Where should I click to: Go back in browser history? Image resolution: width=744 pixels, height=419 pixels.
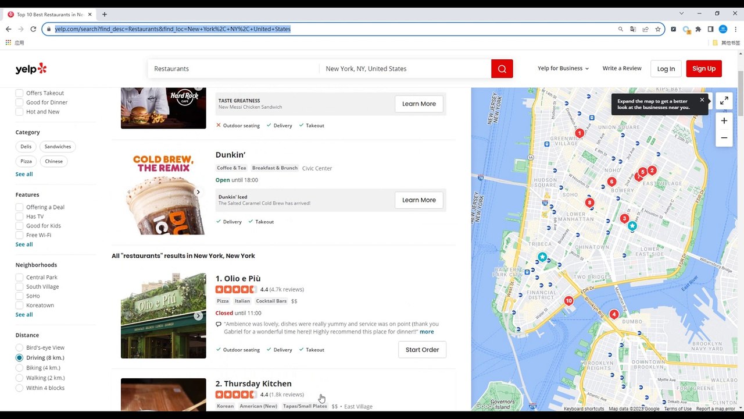(8, 29)
